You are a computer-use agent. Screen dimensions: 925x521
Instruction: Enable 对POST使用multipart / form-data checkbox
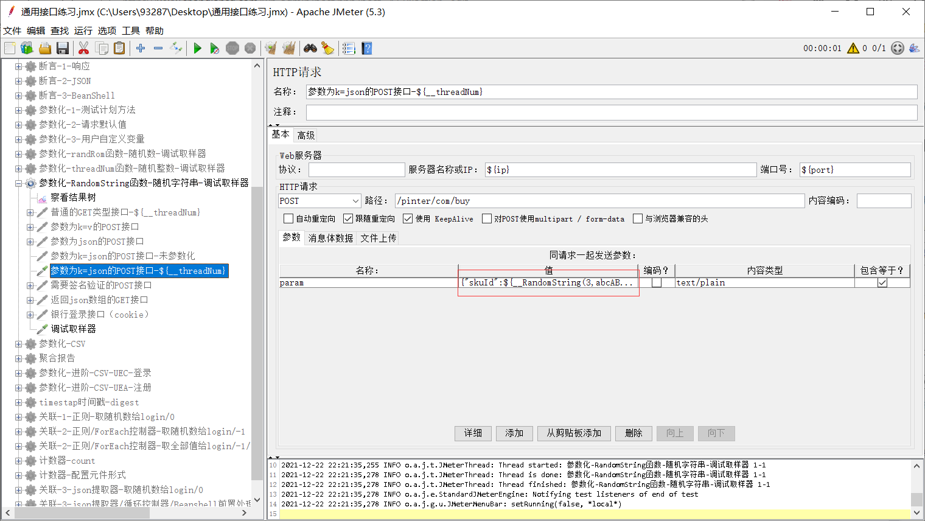pyautogui.click(x=487, y=219)
